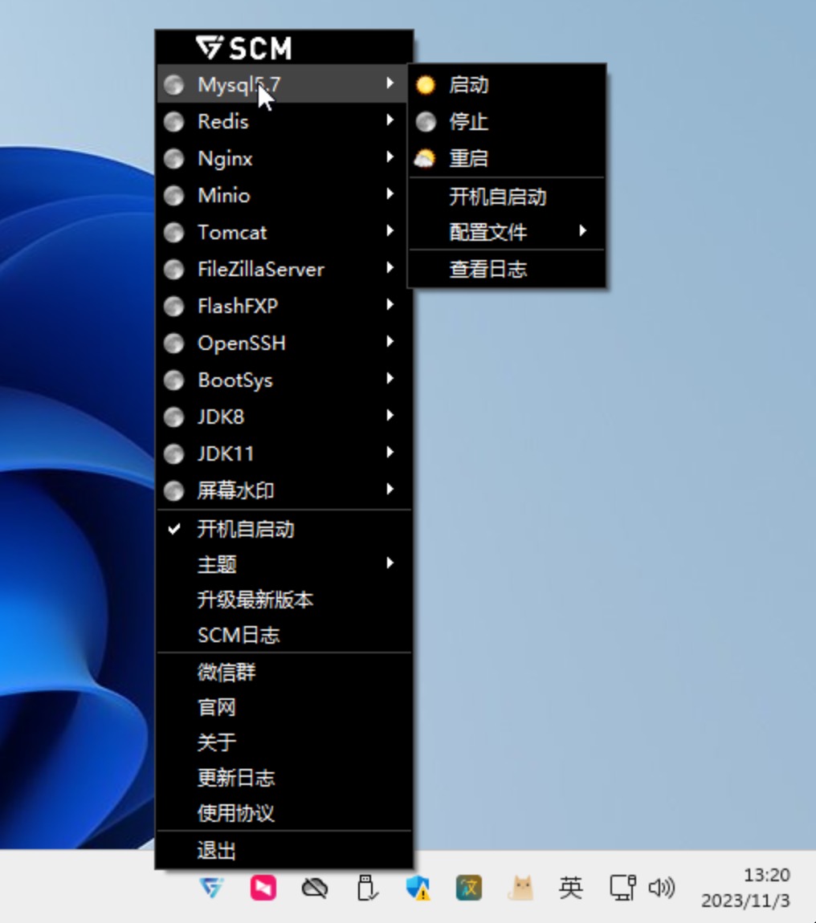The height and width of the screenshot is (923, 816).
Task: Expand the 主题 submenu arrow
Action: pos(390,563)
